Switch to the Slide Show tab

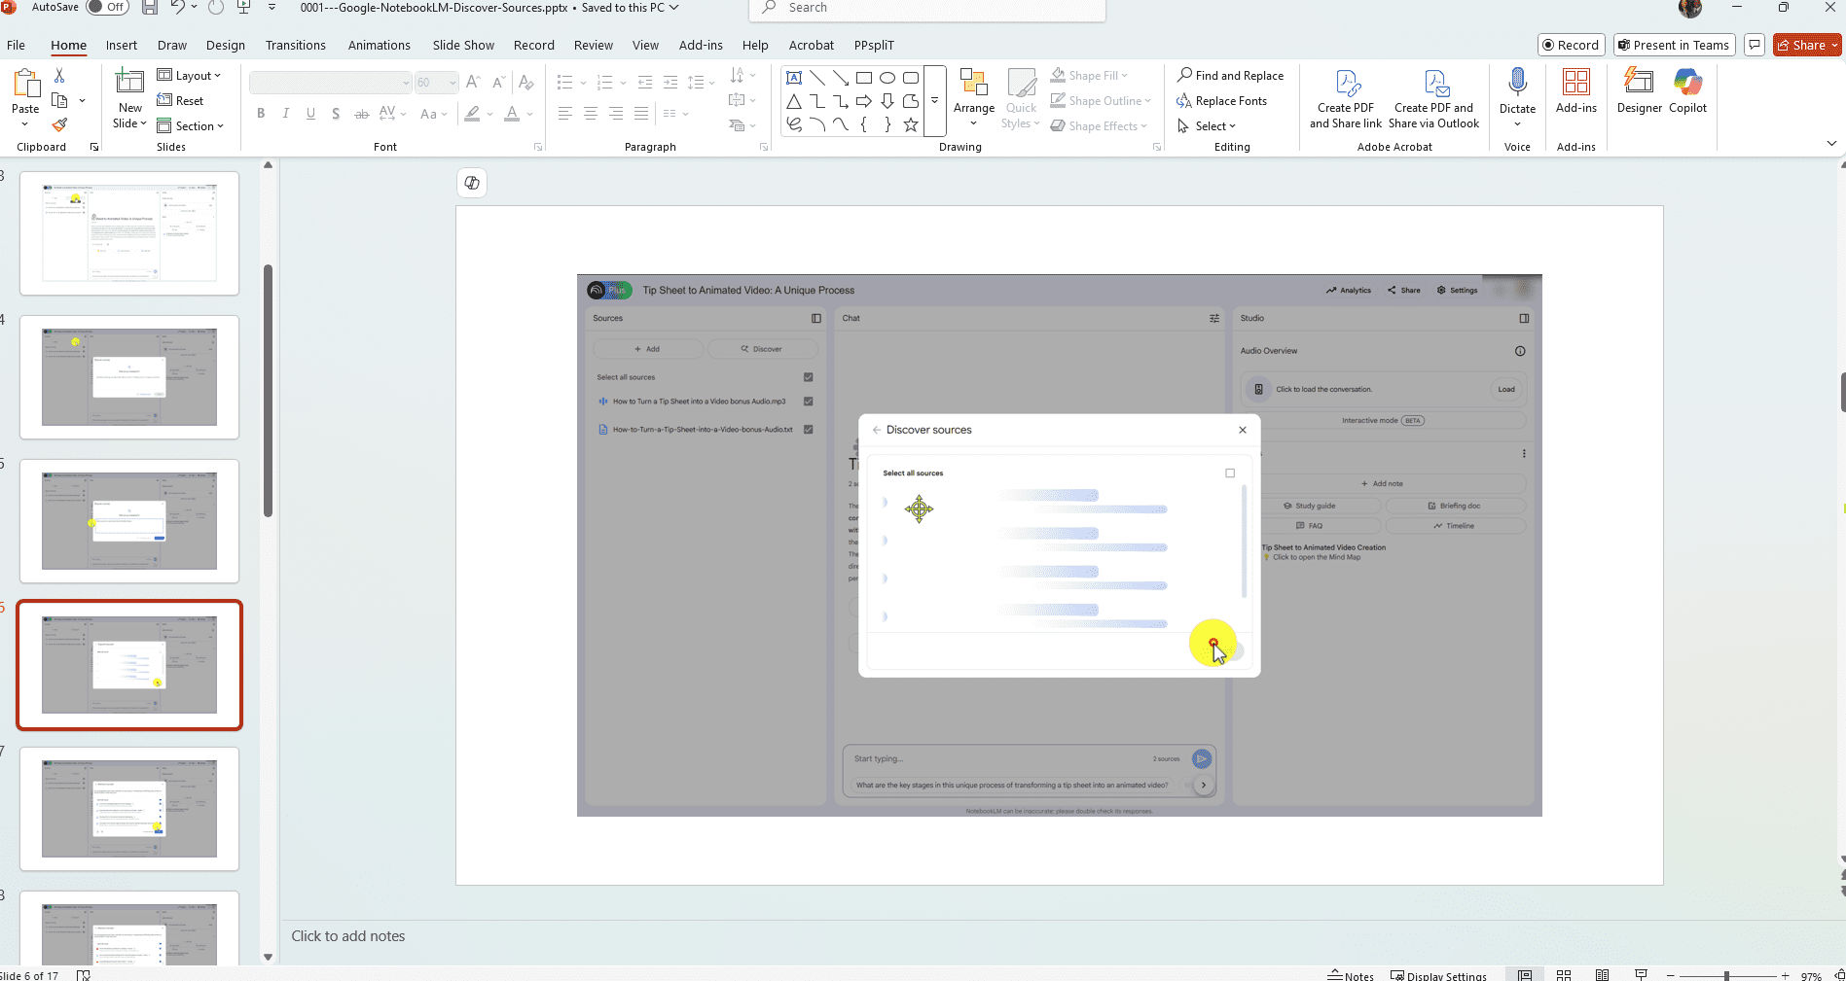(x=463, y=46)
